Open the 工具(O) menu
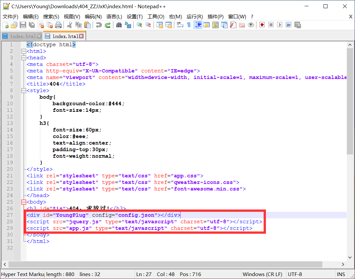The height and width of the screenshot is (279, 355). coord(156,17)
